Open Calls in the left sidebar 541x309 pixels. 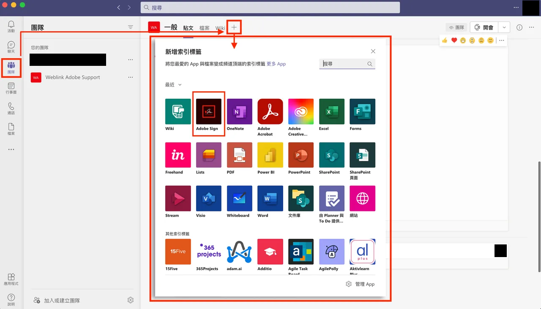pos(11,108)
